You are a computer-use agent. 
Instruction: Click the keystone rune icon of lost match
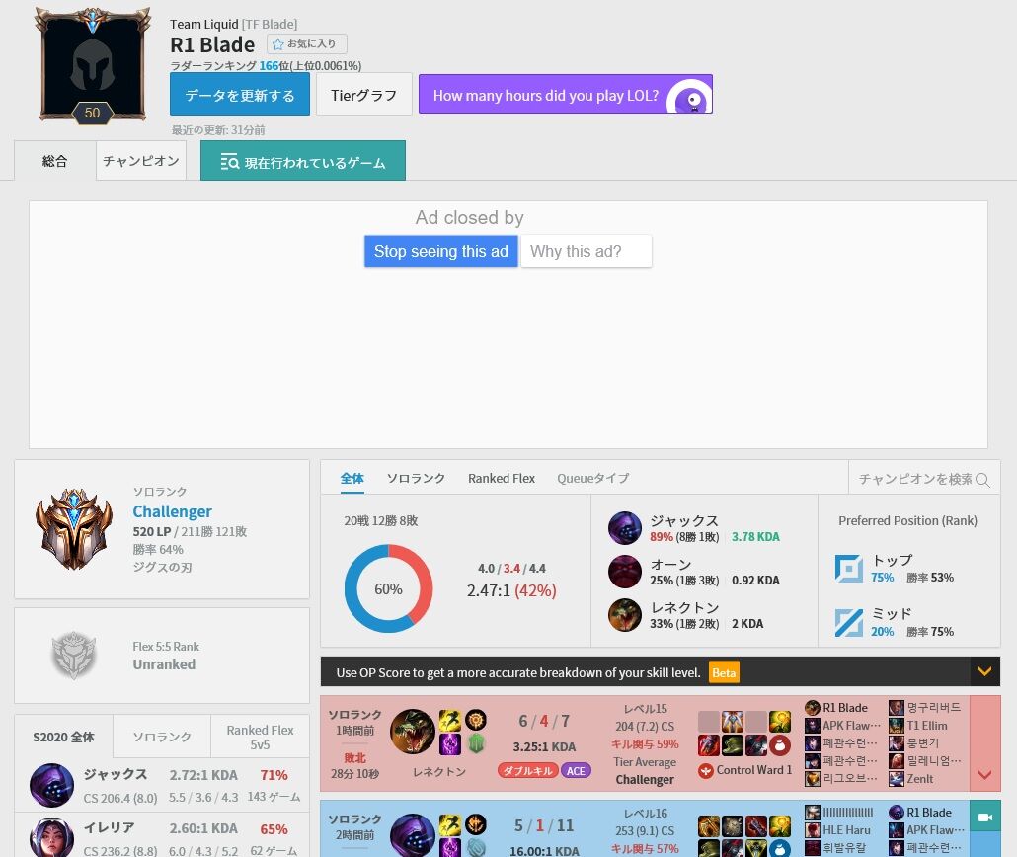476,720
